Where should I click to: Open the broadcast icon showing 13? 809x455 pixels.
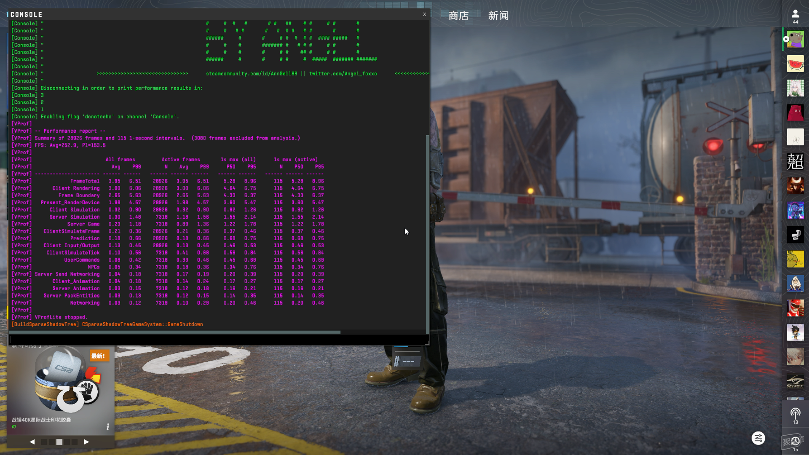tap(795, 416)
